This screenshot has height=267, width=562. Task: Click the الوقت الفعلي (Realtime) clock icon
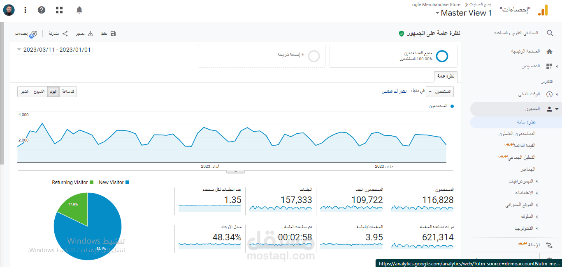click(x=549, y=94)
